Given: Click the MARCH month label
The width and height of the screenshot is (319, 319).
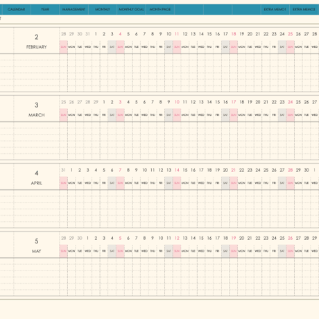Looking at the screenshot, I should pyautogui.click(x=37, y=115).
